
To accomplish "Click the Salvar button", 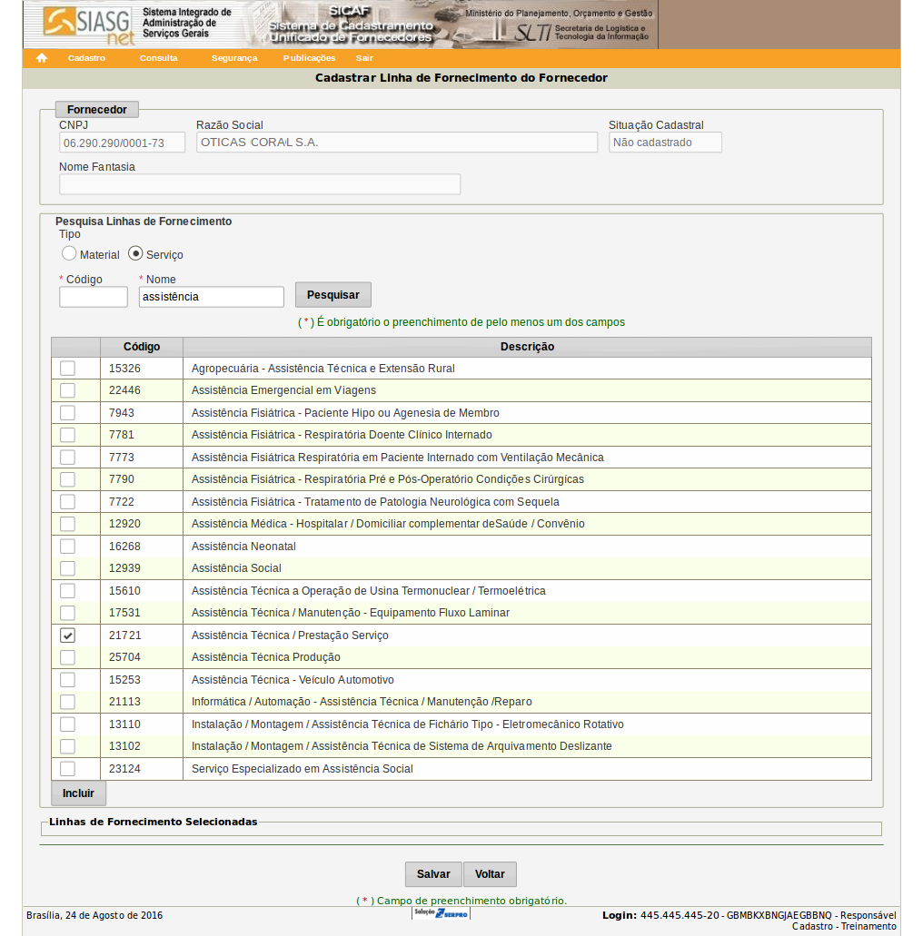I will pyautogui.click(x=433, y=874).
